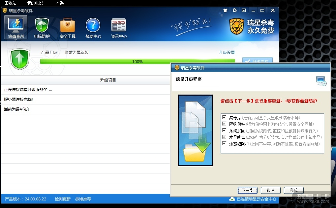Close the Rising antivirus main window

click(273, 10)
